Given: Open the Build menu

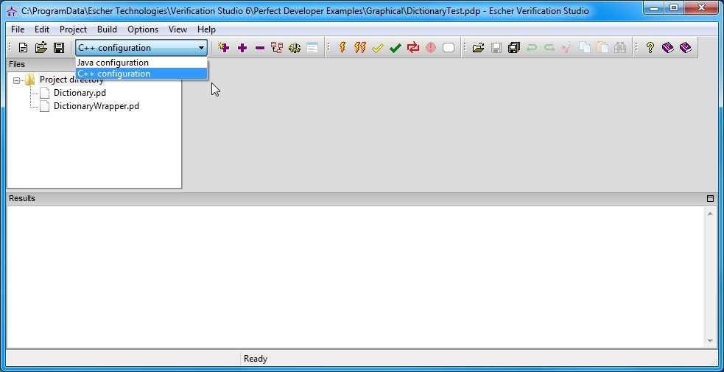Looking at the screenshot, I should [107, 29].
